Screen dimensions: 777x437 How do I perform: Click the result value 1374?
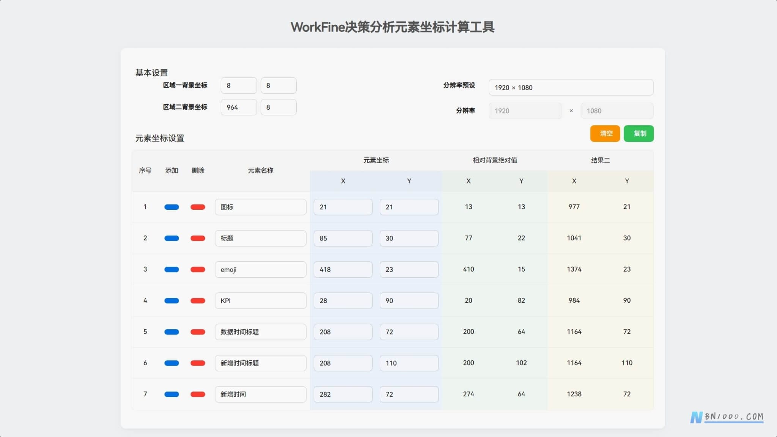point(574,269)
